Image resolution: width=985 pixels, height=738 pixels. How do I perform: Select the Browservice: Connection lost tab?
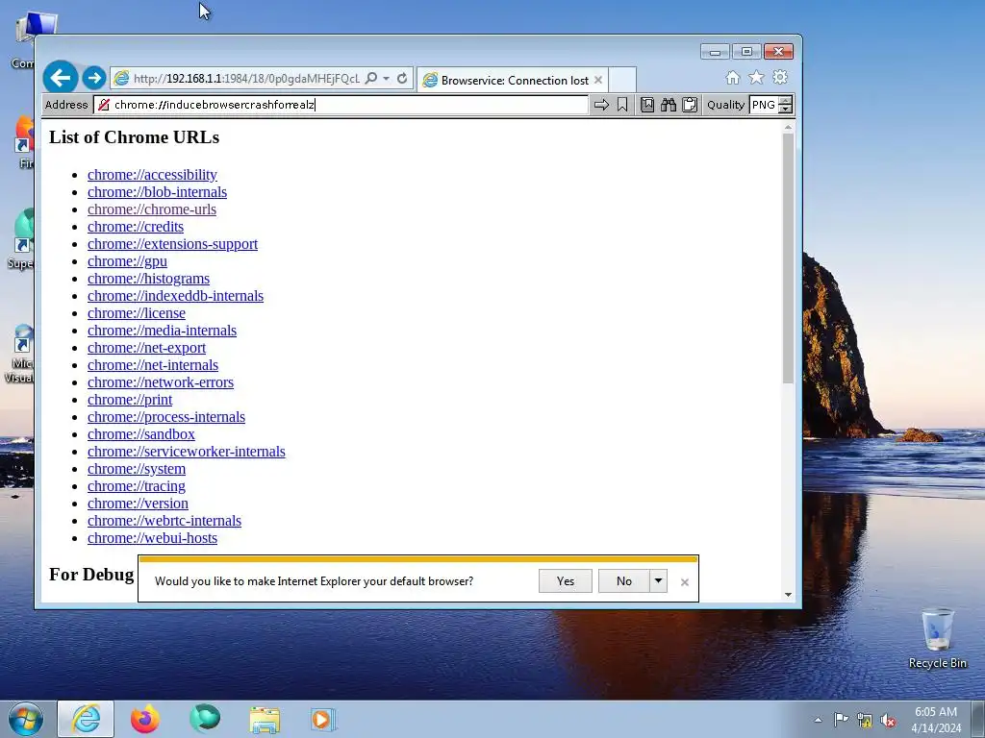click(x=513, y=81)
